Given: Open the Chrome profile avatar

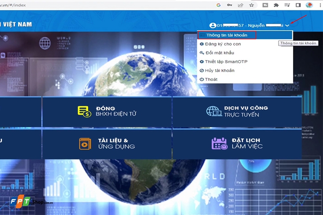Looking at the screenshot, I should (309, 5).
